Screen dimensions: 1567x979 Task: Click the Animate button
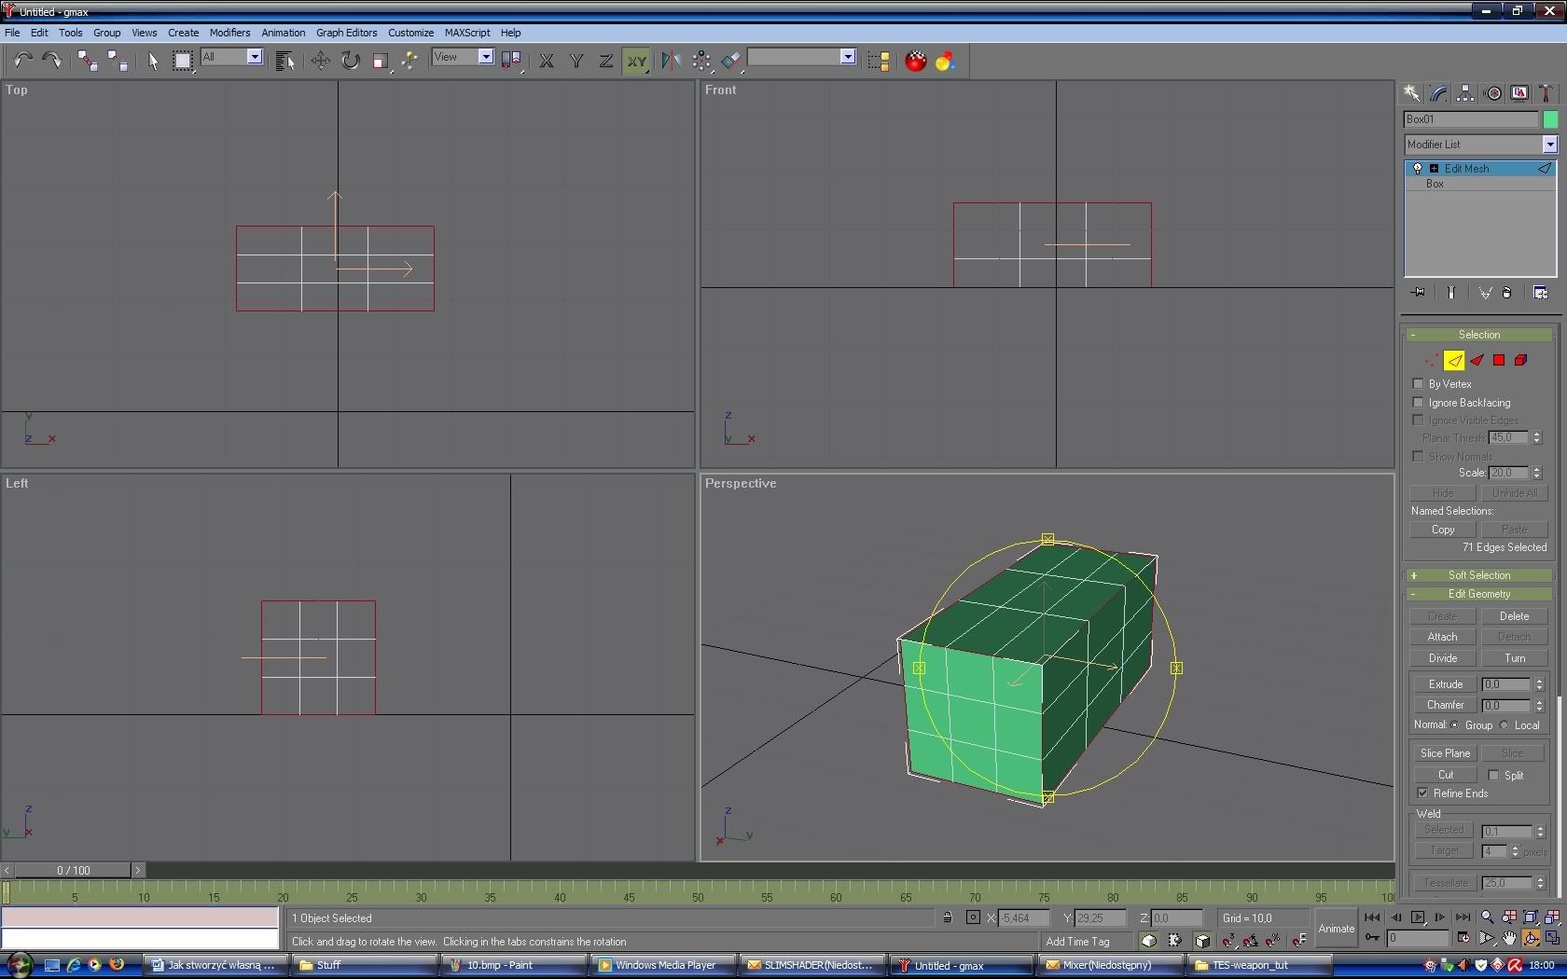[1336, 929]
